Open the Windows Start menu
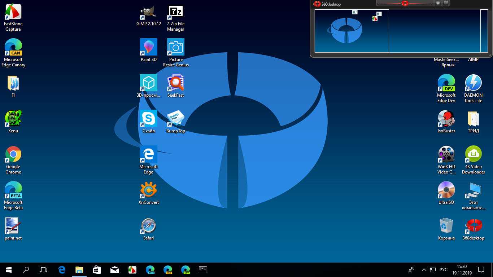The height and width of the screenshot is (277, 493). click(x=9, y=269)
